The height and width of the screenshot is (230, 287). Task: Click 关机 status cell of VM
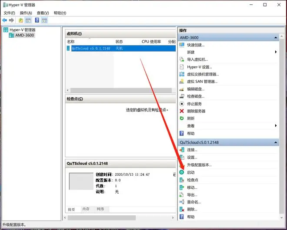point(119,48)
